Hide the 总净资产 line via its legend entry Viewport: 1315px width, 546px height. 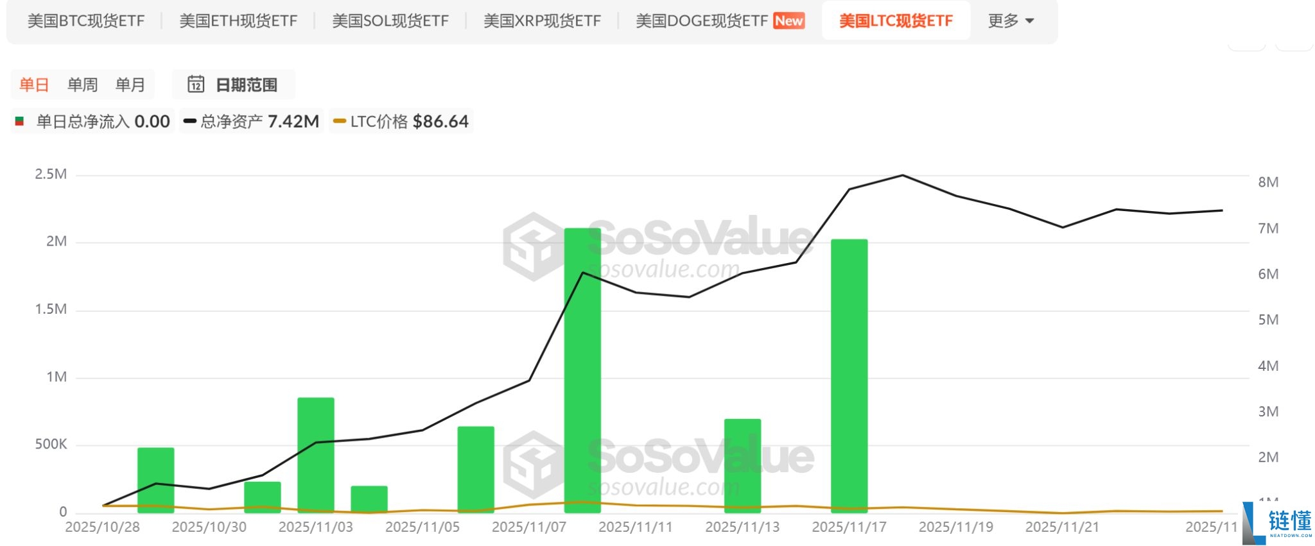coord(250,121)
